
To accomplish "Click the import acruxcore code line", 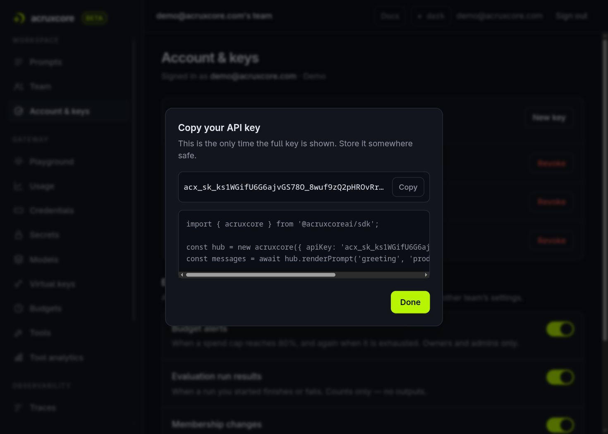I will click(282, 224).
